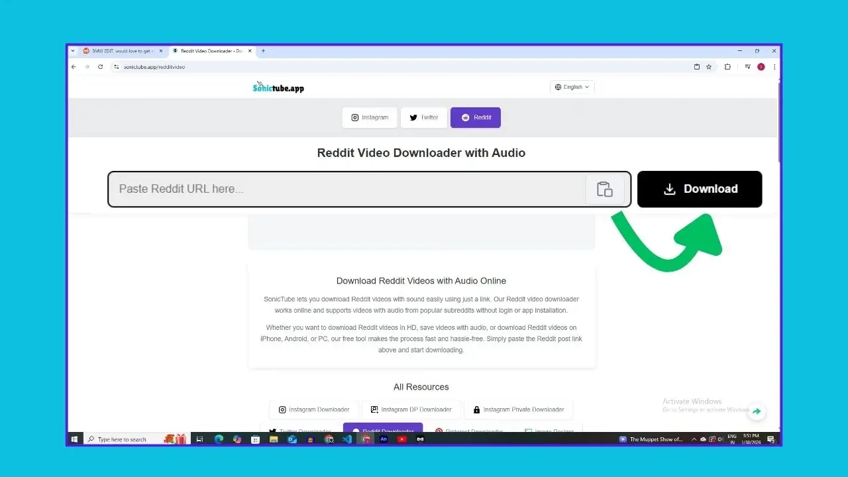The image size is (848, 477).
Task: Click the black Download button
Action: pyautogui.click(x=700, y=189)
